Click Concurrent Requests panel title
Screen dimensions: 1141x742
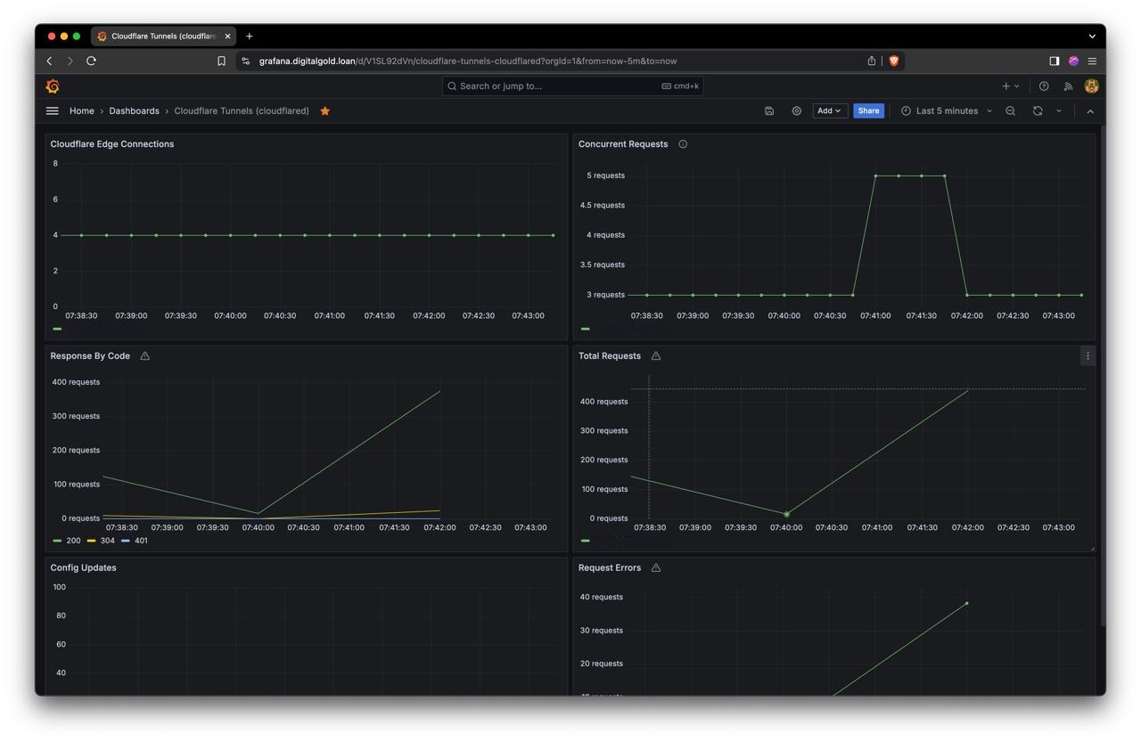623,144
